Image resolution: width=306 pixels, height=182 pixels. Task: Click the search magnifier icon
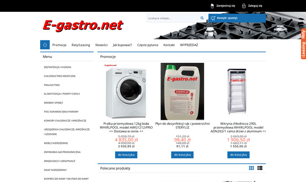pos(202,18)
